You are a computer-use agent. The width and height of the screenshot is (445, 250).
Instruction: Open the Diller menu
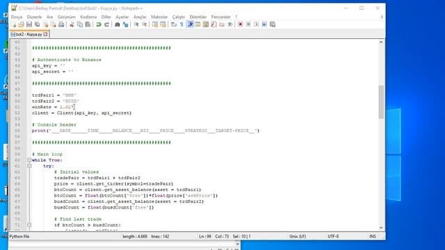[106, 17]
